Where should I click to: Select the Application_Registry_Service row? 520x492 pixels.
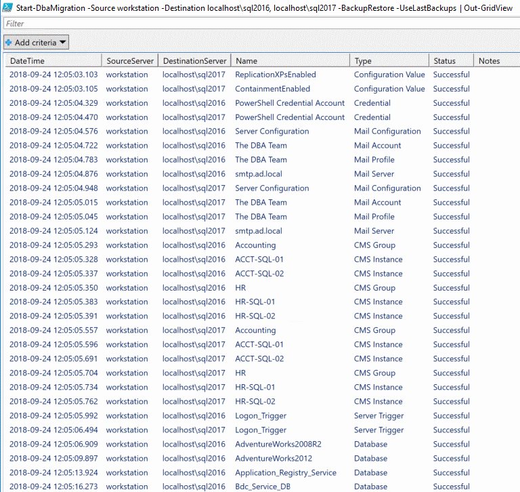click(285, 473)
